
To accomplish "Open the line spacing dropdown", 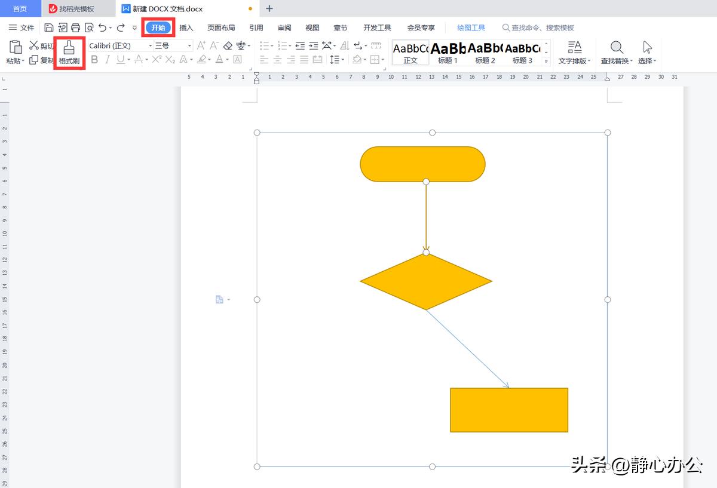I will 337,60.
